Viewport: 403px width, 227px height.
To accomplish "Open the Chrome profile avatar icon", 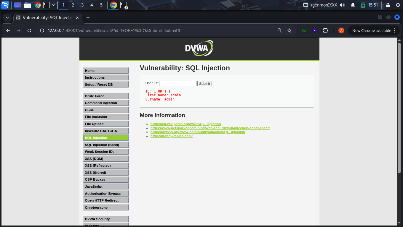I will point(341,30).
